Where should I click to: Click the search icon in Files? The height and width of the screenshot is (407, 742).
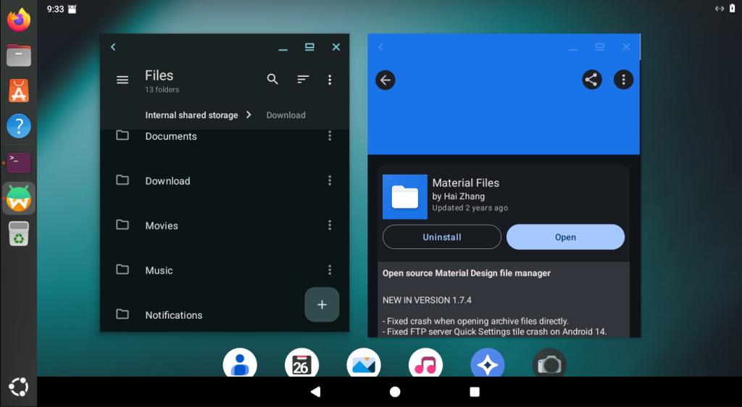(272, 80)
